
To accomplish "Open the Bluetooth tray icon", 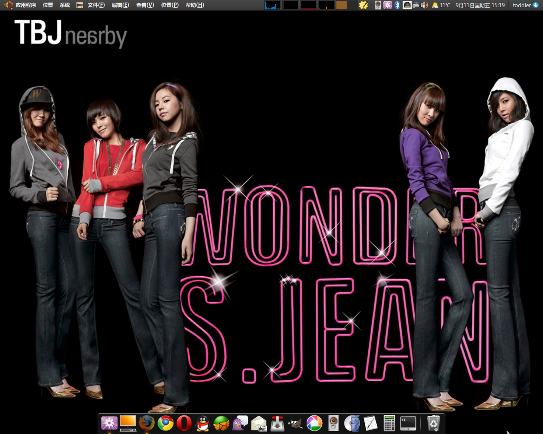I will [x=397, y=5].
